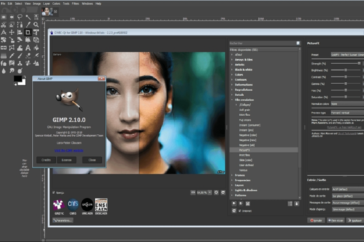Screen dimensions: 364x242
Task: Select the Paths tool
Action: tap(20, 25)
